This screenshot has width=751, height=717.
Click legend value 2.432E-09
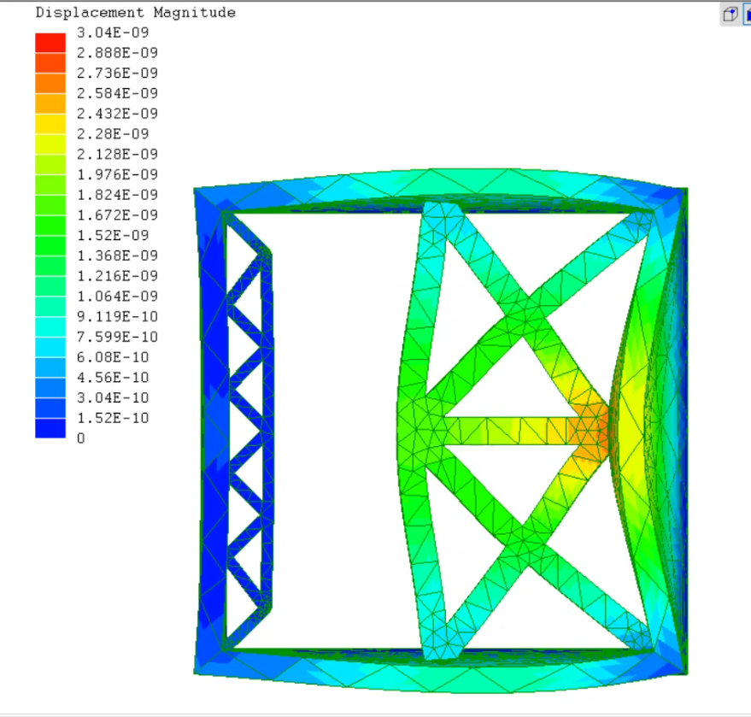(117, 114)
